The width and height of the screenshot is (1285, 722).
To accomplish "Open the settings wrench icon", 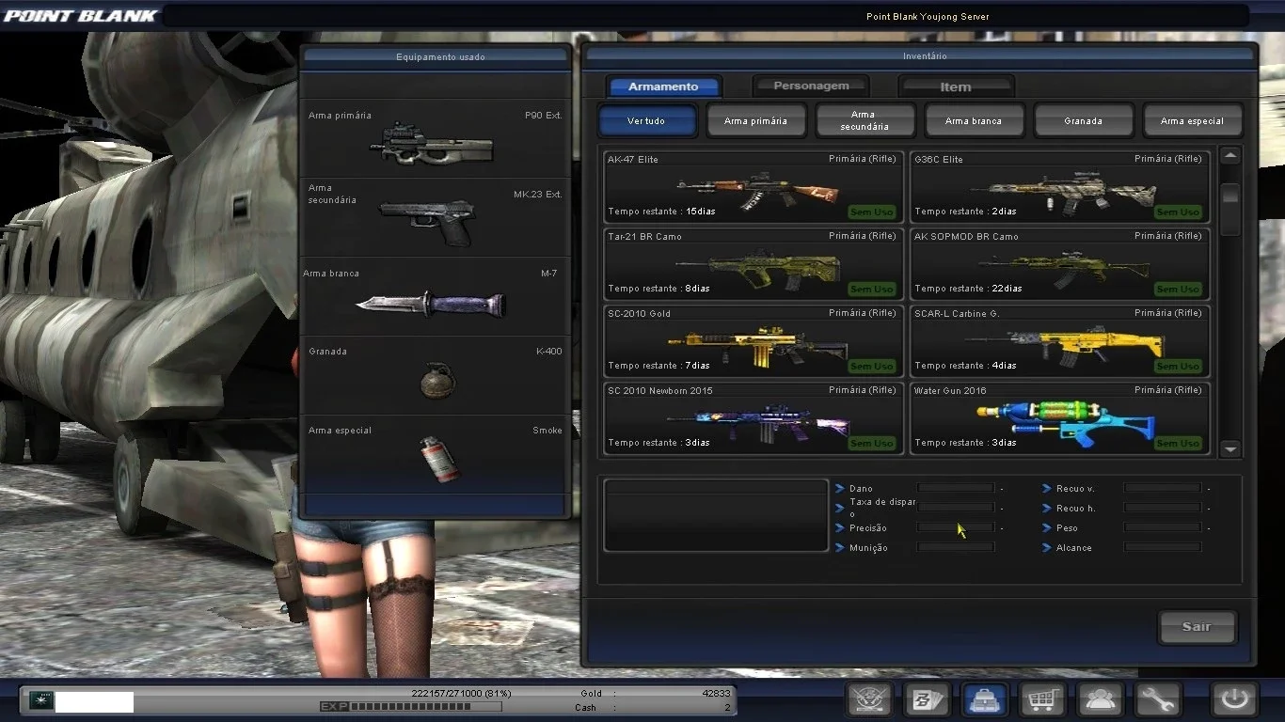I will pos(1158,699).
